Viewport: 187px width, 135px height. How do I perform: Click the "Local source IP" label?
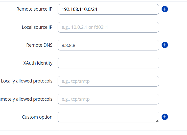pyautogui.click(x=37, y=27)
